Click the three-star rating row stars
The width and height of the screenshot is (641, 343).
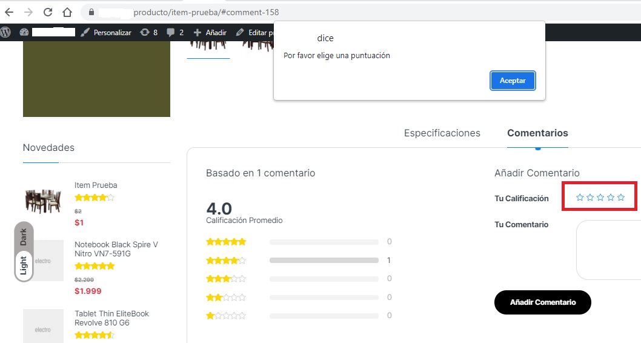click(x=226, y=279)
